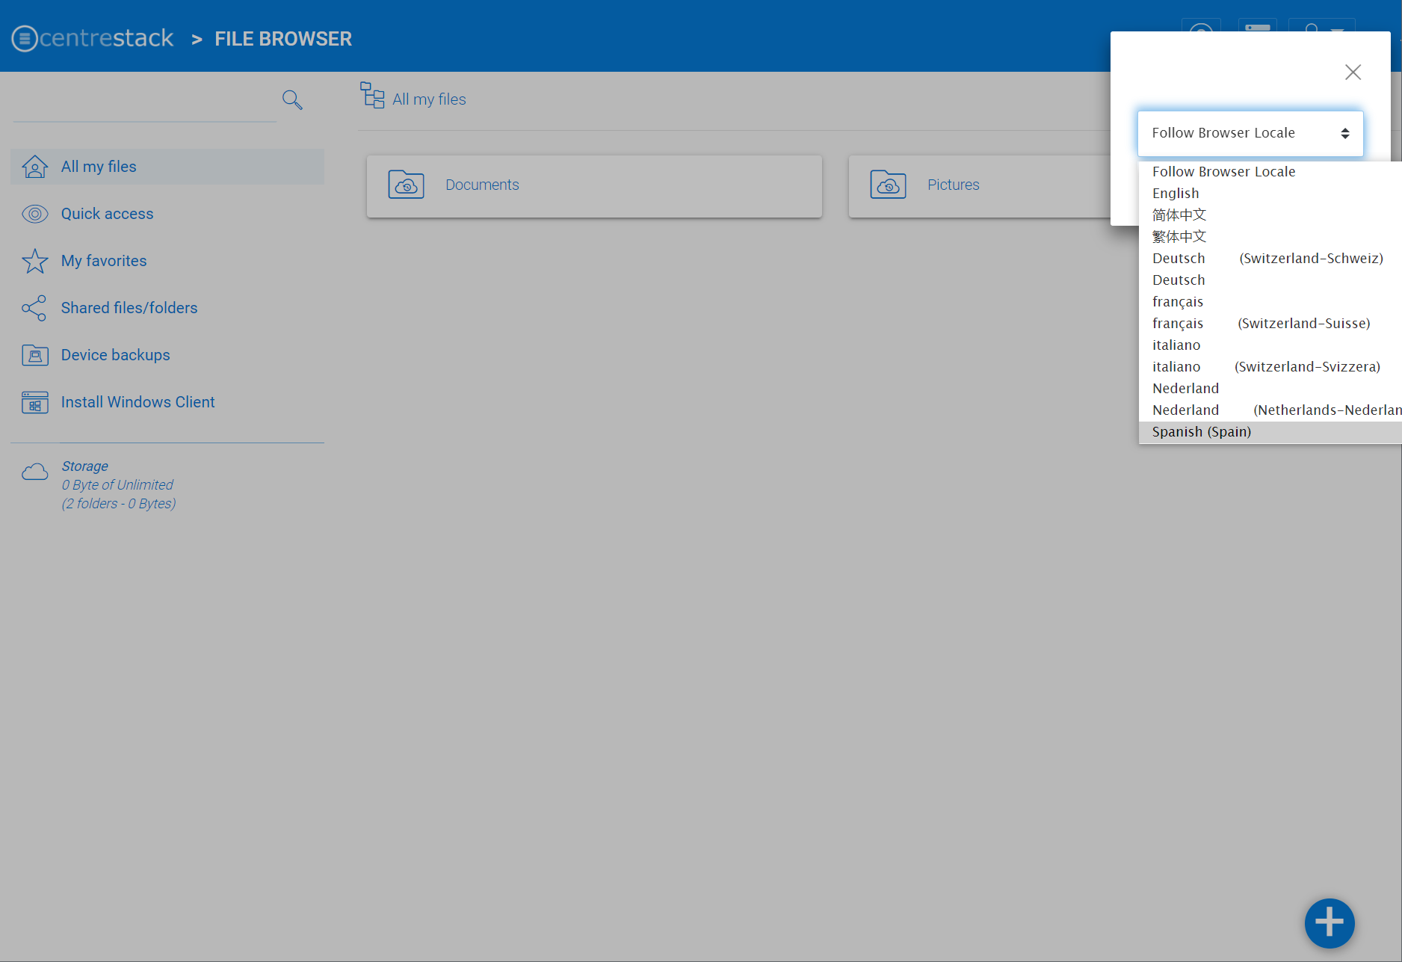Select plain italiano option

tap(1270, 345)
